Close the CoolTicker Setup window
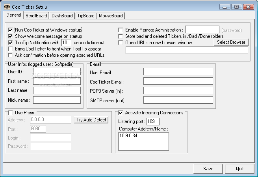Viewport: 258px width, 177px height. [x=248, y=7]
